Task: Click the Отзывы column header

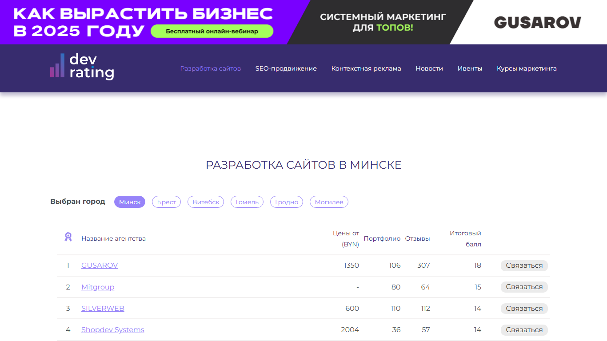Action: (x=418, y=238)
